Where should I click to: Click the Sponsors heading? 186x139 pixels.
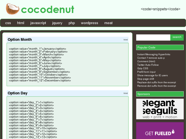click(160, 94)
